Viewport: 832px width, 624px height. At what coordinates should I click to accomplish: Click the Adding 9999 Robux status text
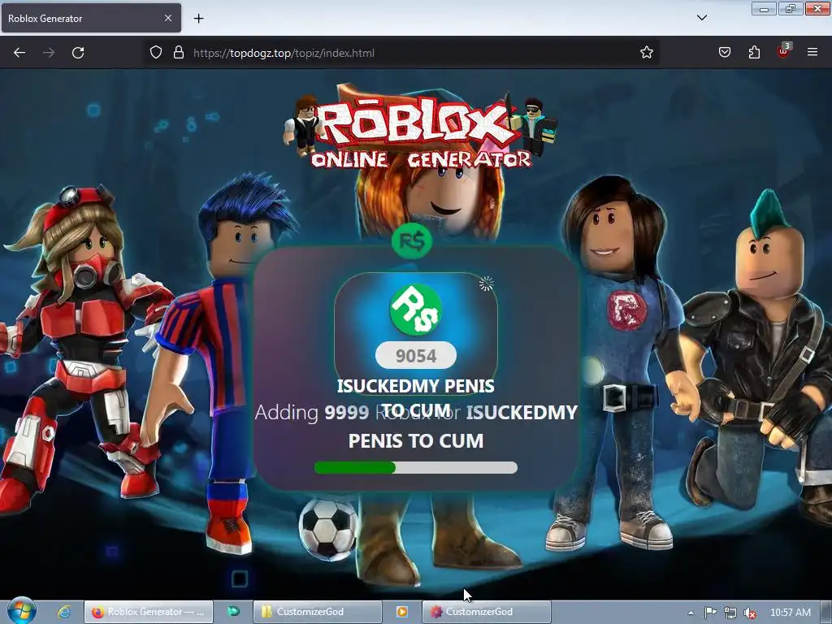[x=416, y=426]
